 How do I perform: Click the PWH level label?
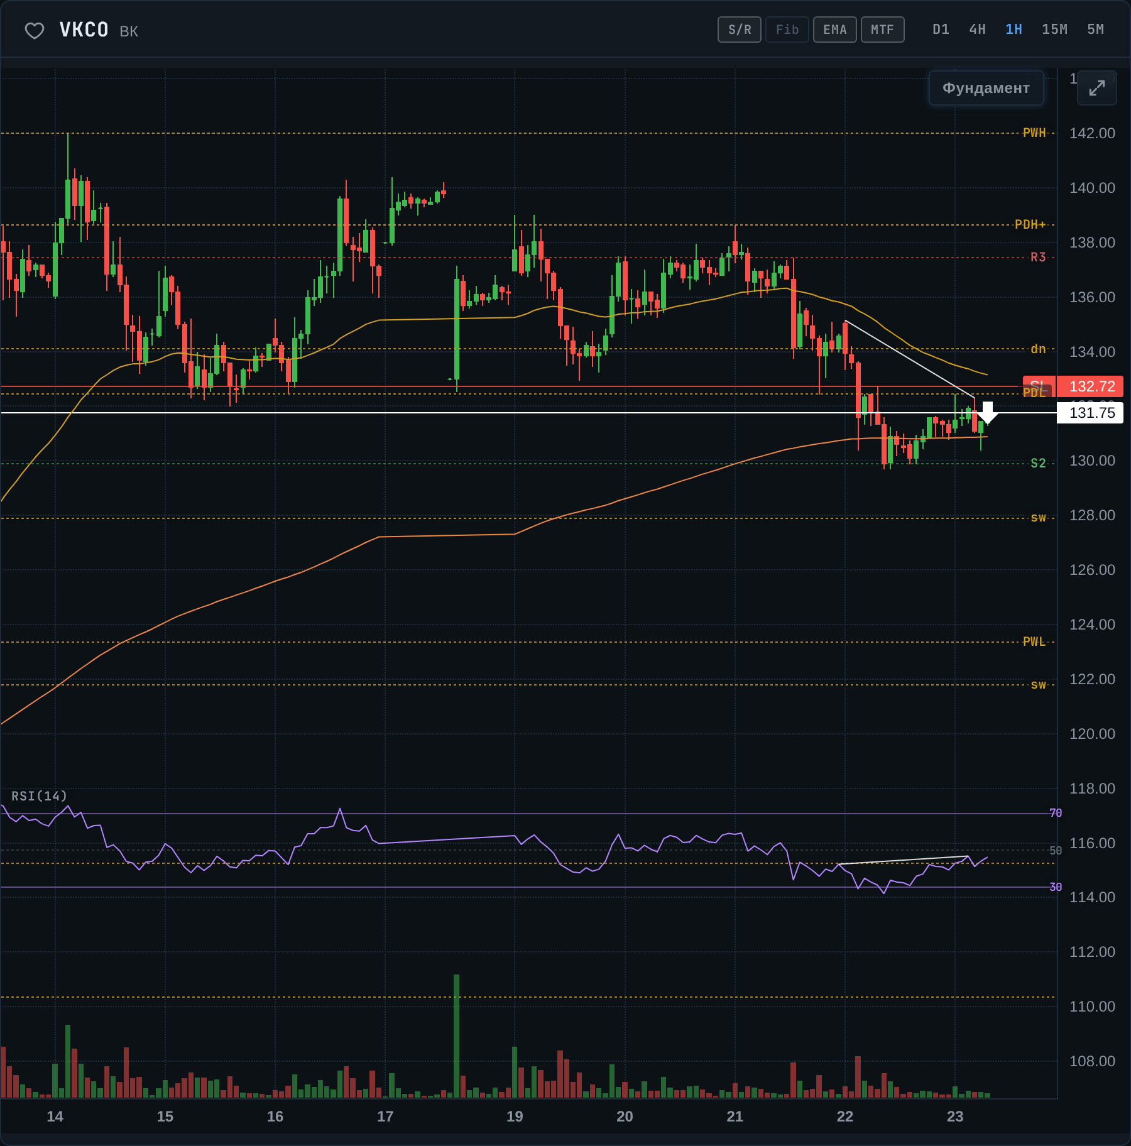[x=1034, y=133]
